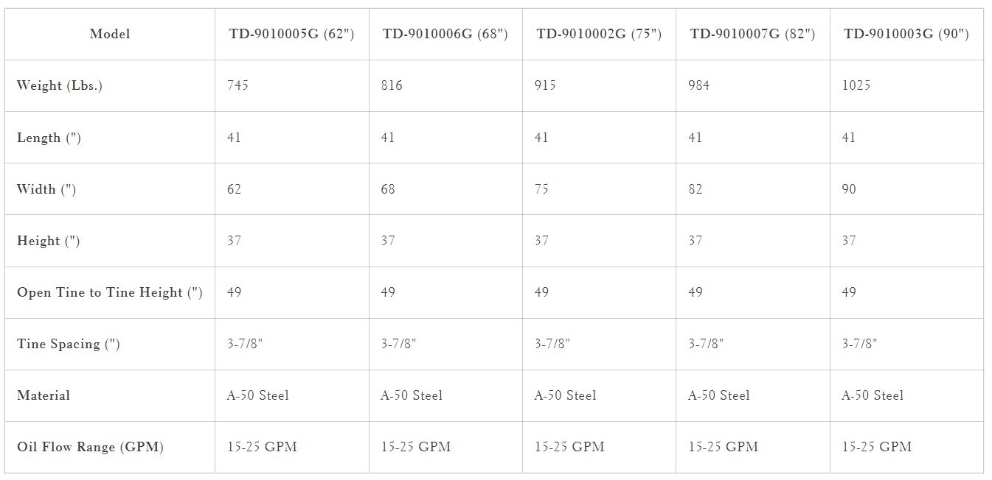Image resolution: width=992 pixels, height=480 pixels.
Task: Select the TD-9010003G (90") column header
Action: click(906, 34)
